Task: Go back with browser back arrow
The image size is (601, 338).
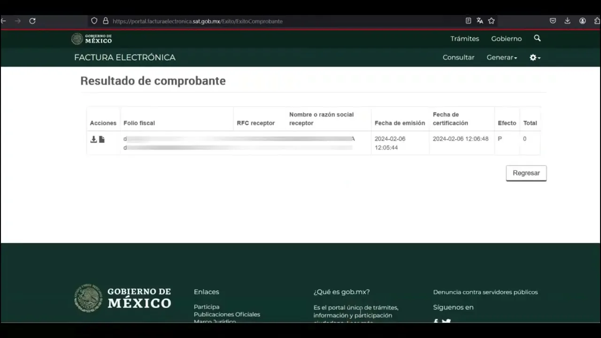Action: pos(3,21)
